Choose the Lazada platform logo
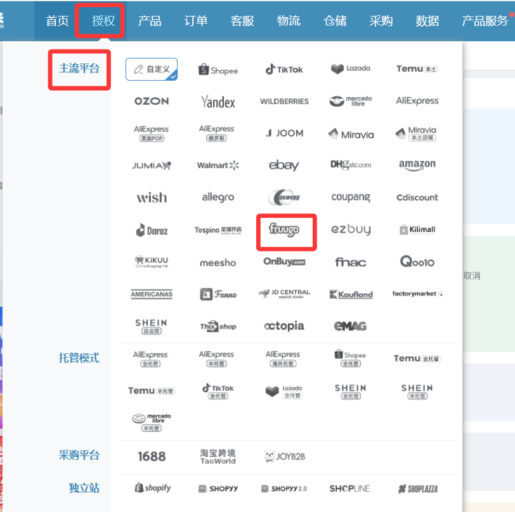 350,69
